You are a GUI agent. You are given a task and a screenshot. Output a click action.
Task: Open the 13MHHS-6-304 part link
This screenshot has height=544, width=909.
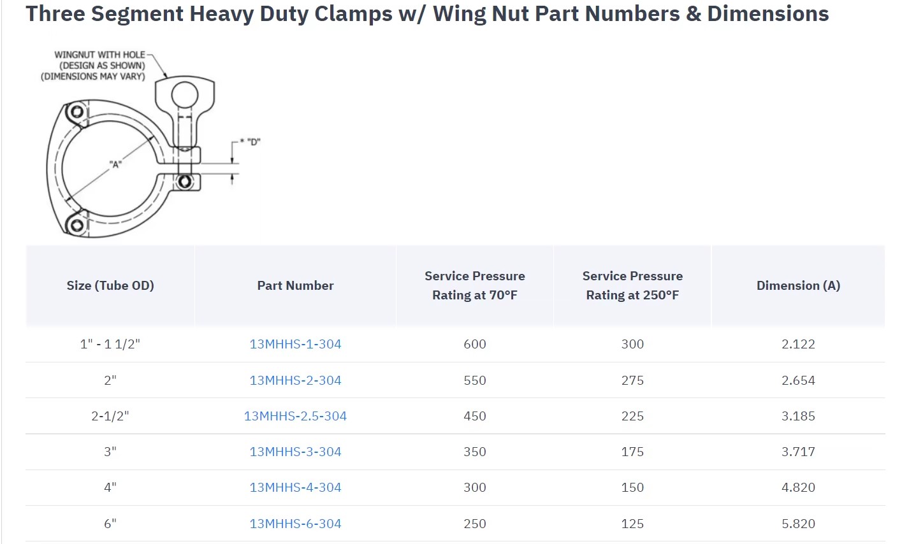[295, 524]
